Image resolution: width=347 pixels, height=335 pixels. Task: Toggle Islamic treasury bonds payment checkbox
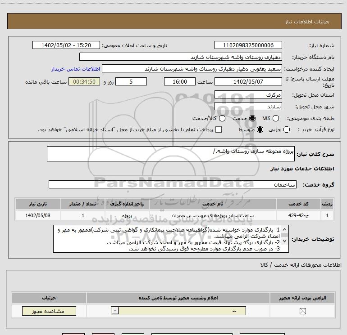pos(219,130)
